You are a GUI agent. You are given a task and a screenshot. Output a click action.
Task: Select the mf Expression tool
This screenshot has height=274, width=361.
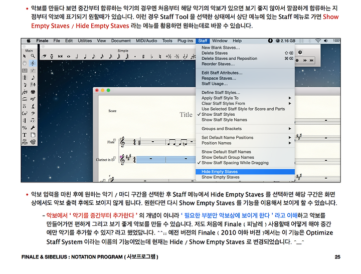click(x=33, y=99)
